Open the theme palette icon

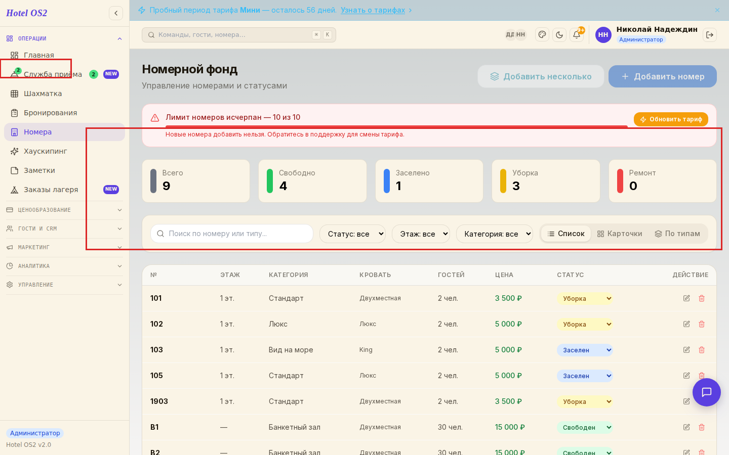[x=542, y=35]
